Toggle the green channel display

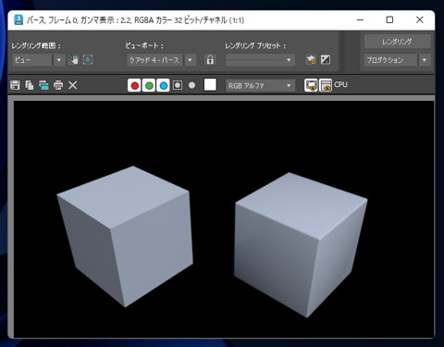[149, 85]
